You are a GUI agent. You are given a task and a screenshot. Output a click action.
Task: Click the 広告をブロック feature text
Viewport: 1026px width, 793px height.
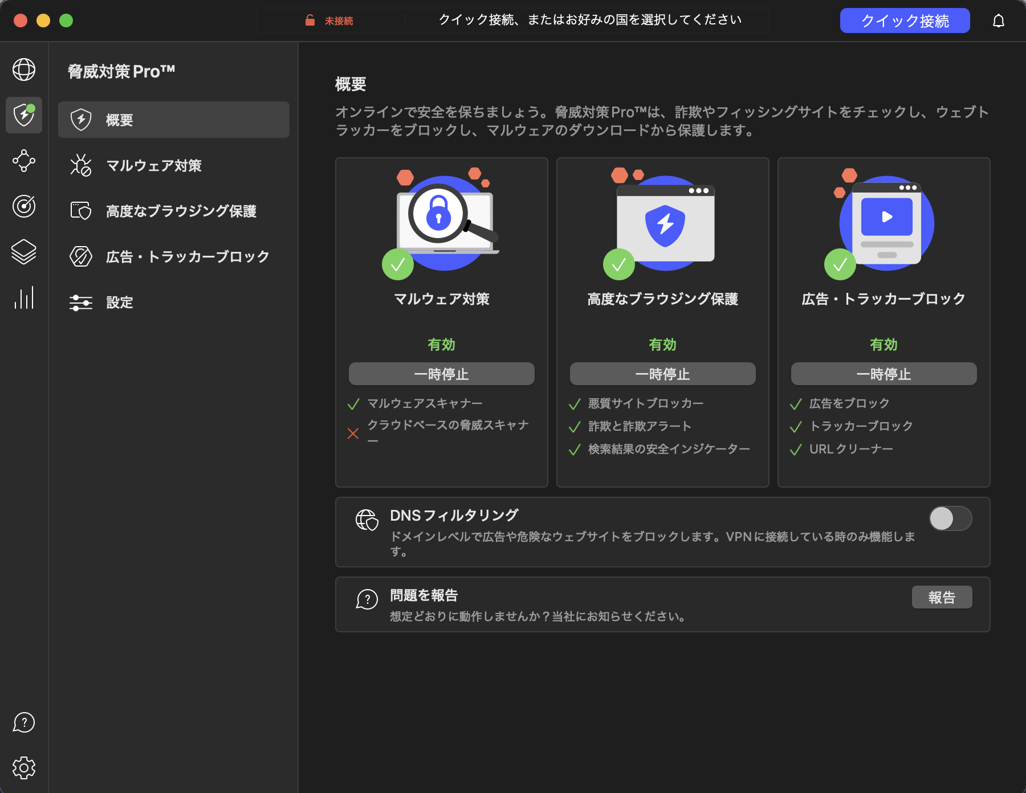tap(849, 403)
